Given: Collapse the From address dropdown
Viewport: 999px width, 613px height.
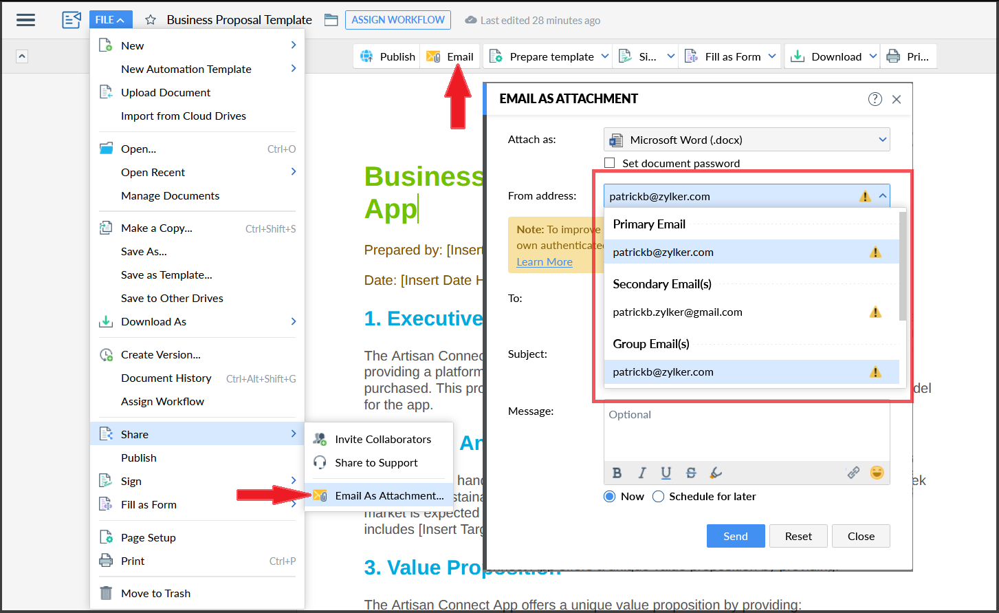Looking at the screenshot, I should point(883,196).
